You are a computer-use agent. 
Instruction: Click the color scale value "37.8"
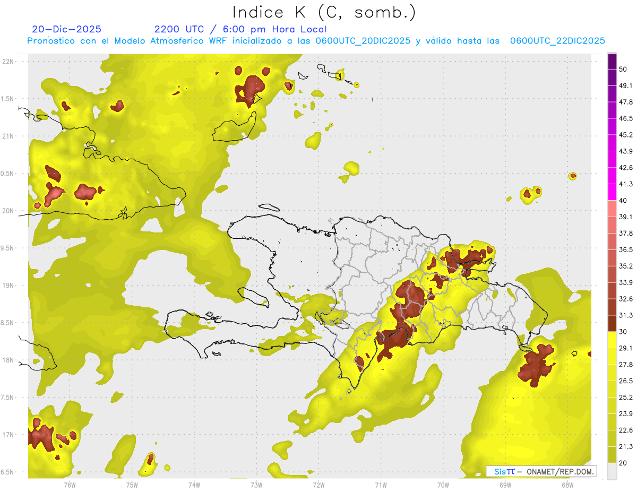click(626, 234)
